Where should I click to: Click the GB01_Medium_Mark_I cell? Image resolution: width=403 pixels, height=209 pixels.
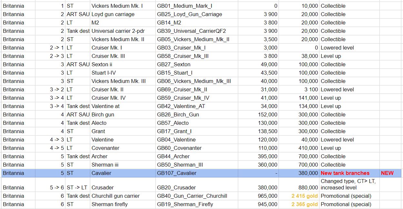[x=197, y=6]
